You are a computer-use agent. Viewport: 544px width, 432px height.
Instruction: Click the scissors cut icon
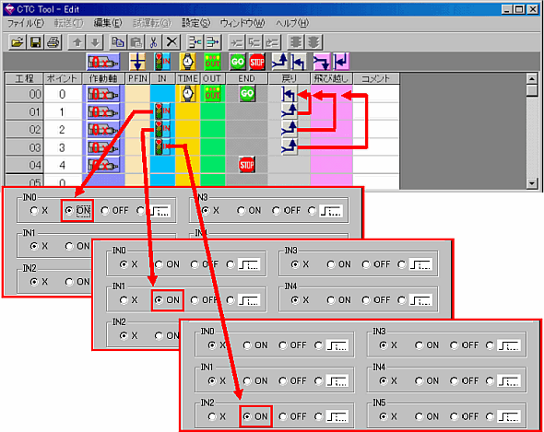click(154, 42)
